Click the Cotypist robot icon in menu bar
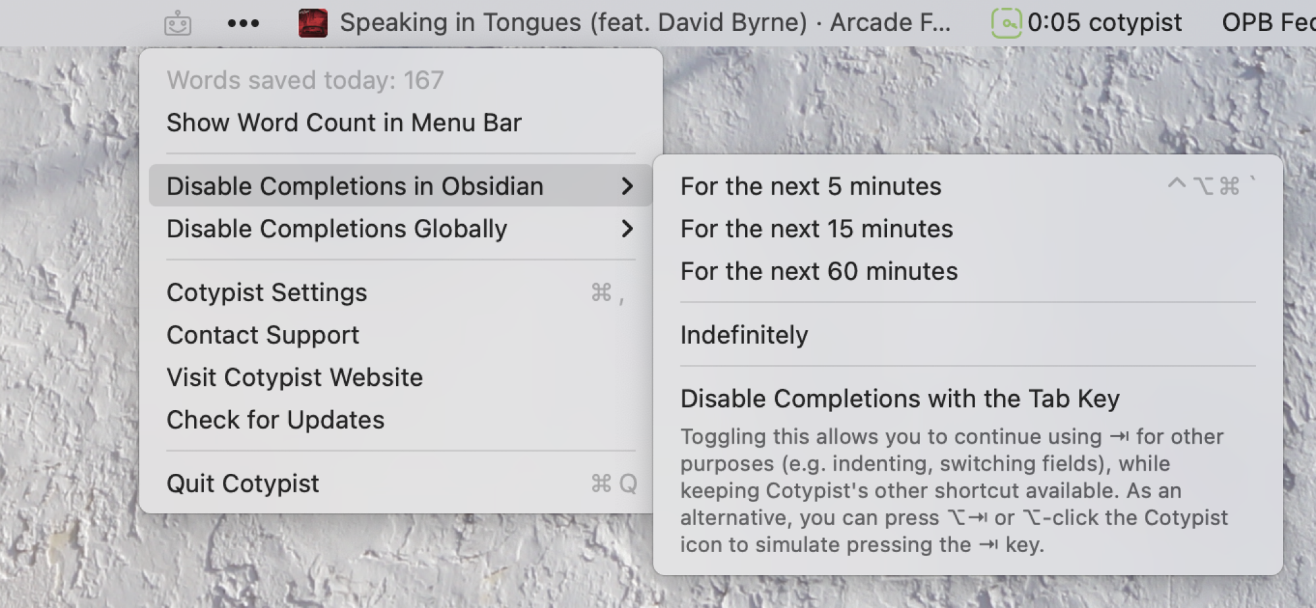The image size is (1316, 608). 178,24
